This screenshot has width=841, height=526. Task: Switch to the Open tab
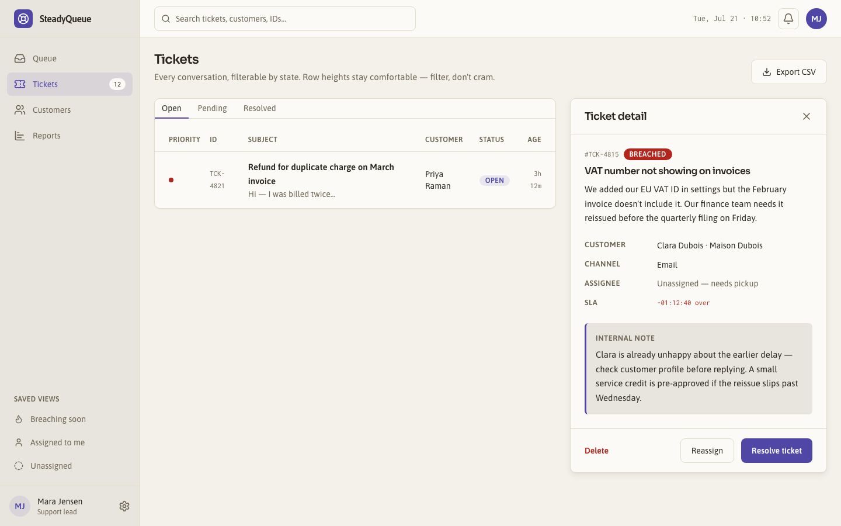point(172,108)
